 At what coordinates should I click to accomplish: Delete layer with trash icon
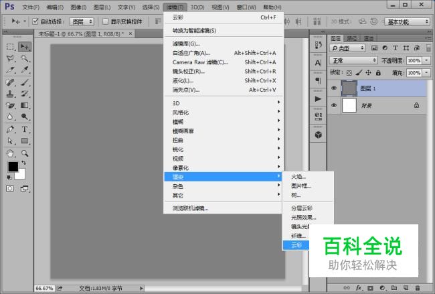[x=417, y=288]
